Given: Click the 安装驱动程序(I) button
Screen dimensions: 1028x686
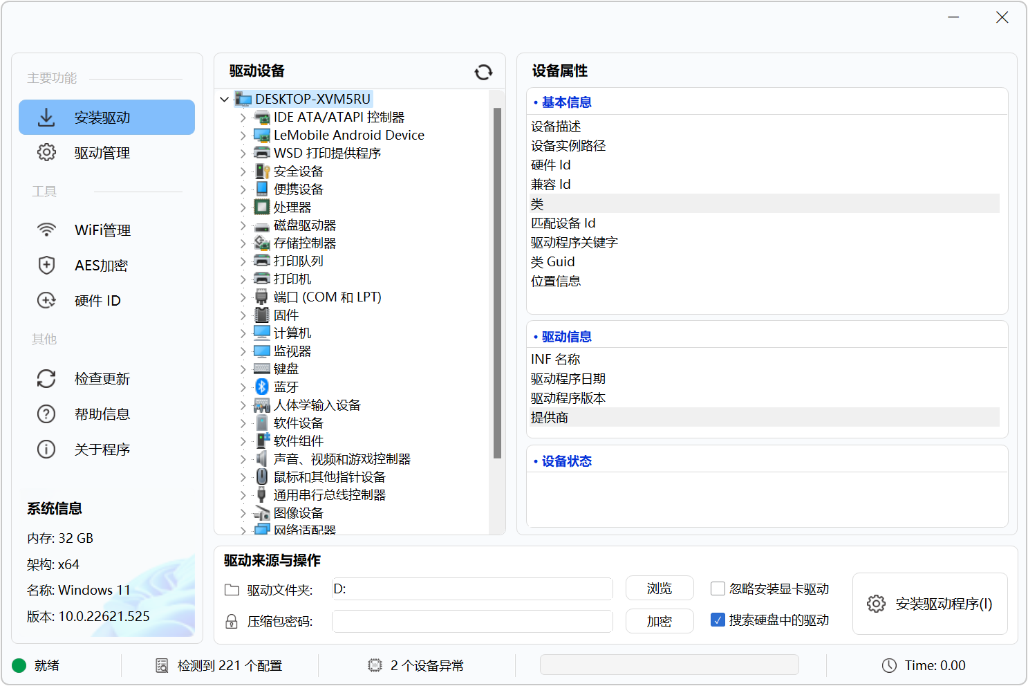Looking at the screenshot, I should 930,604.
